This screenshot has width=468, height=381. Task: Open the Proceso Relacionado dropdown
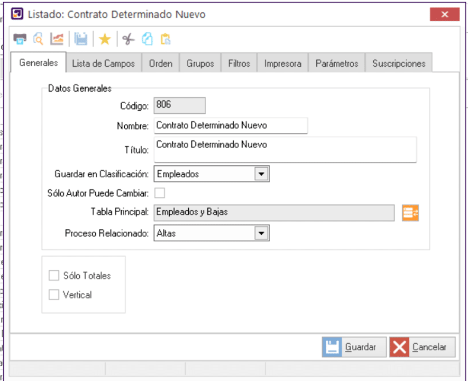[261, 233]
